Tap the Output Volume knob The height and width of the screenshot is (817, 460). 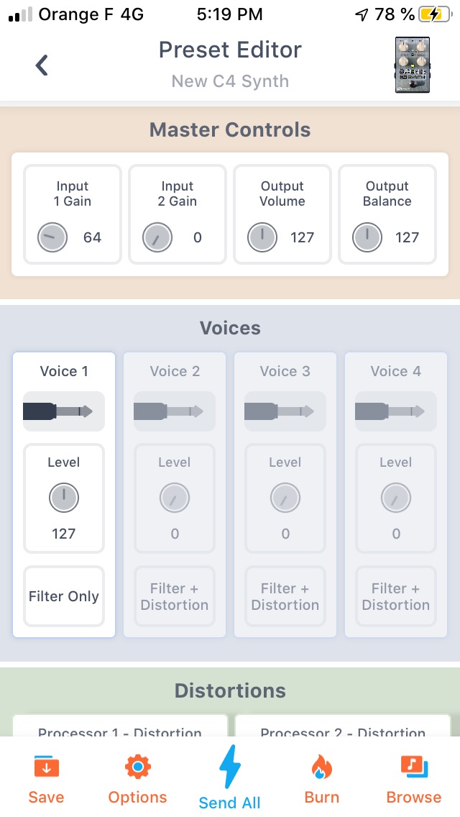(x=262, y=237)
